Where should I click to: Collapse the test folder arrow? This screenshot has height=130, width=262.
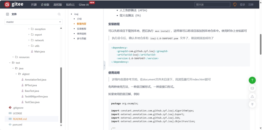click(x=10, y=63)
